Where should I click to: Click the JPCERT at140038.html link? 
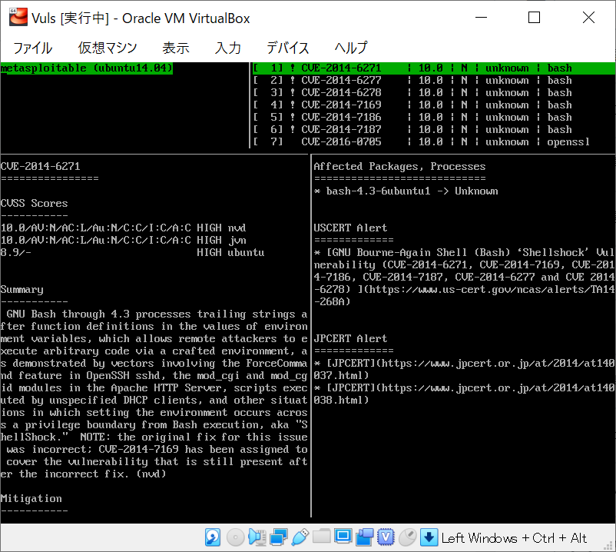(465, 394)
